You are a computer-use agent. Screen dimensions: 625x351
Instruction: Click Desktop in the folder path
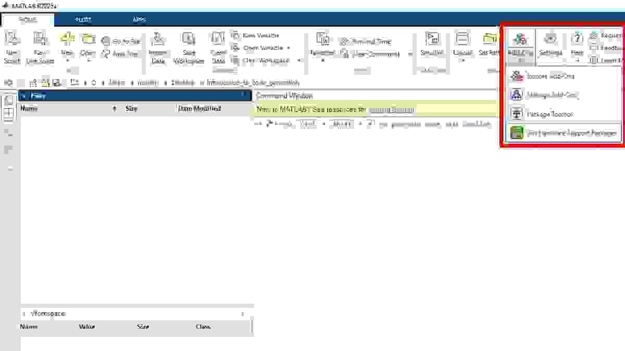point(183,83)
